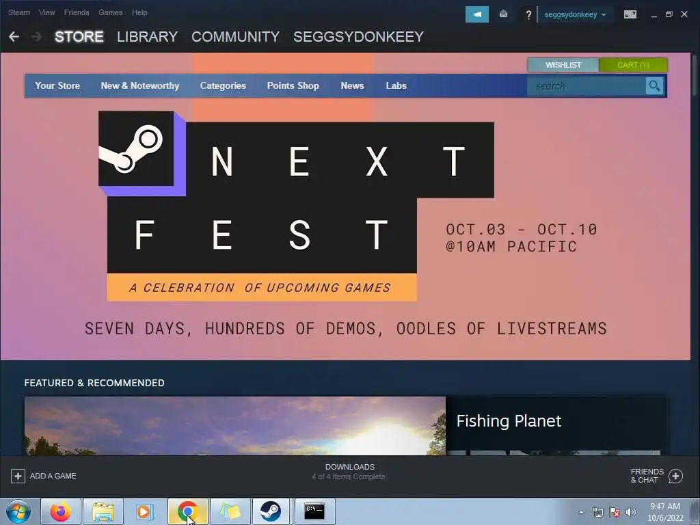
Task: Open the sticky notes taskbar icon
Action: pyautogui.click(x=230, y=511)
